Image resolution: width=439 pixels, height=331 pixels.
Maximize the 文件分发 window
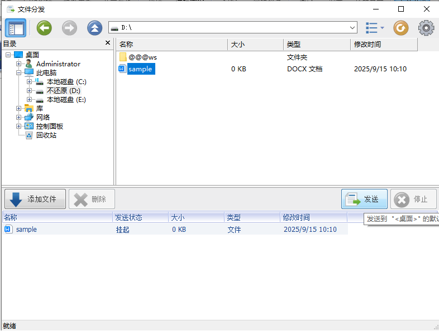click(401, 9)
